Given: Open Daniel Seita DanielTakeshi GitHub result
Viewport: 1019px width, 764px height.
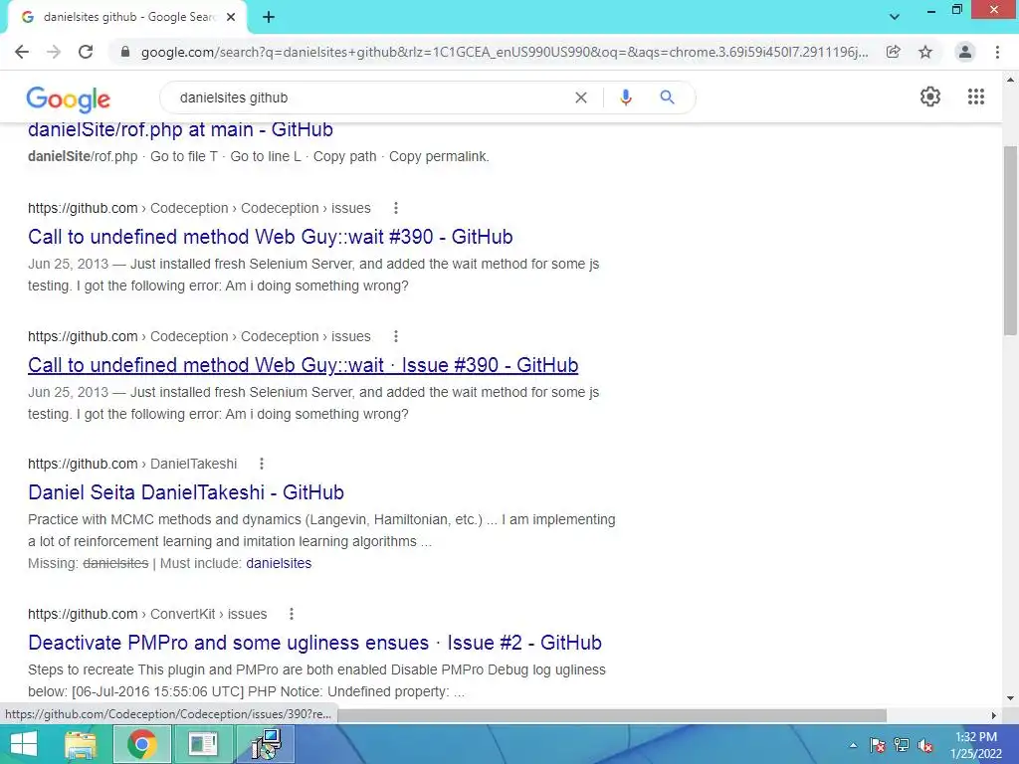Looking at the screenshot, I should [x=186, y=492].
